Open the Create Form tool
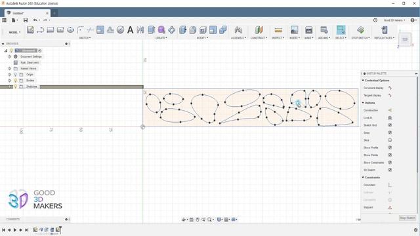420x236 pixels. click(161, 29)
